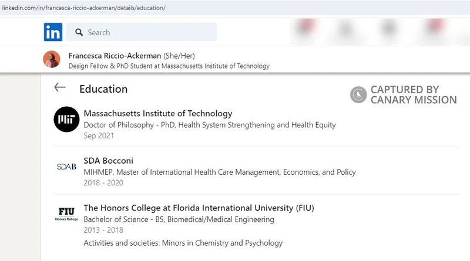Click the Education page heading

pyautogui.click(x=103, y=89)
